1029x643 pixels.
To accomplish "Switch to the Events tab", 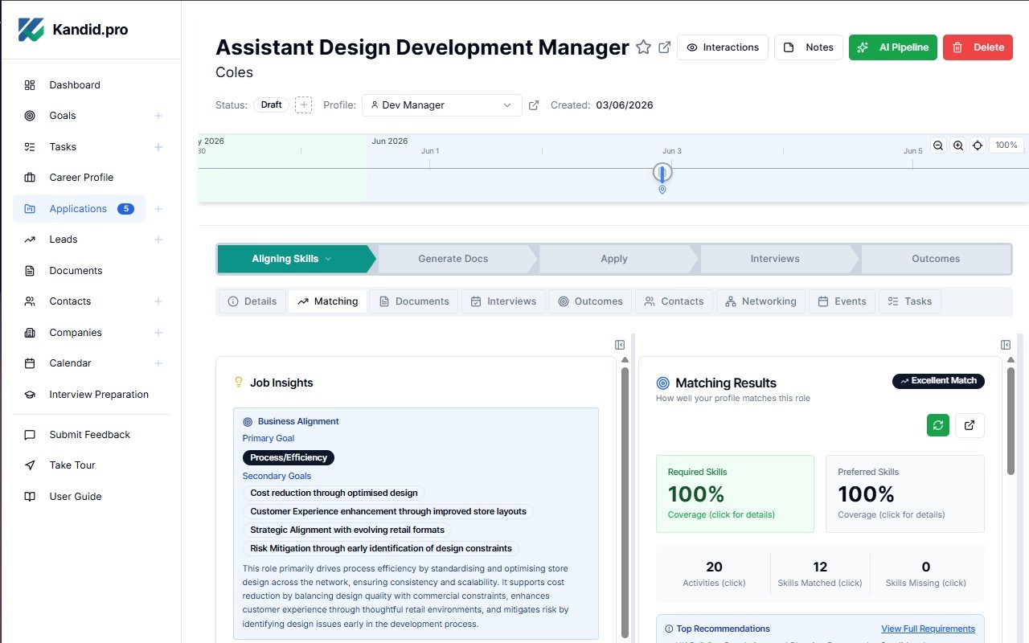I will click(x=842, y=301).
